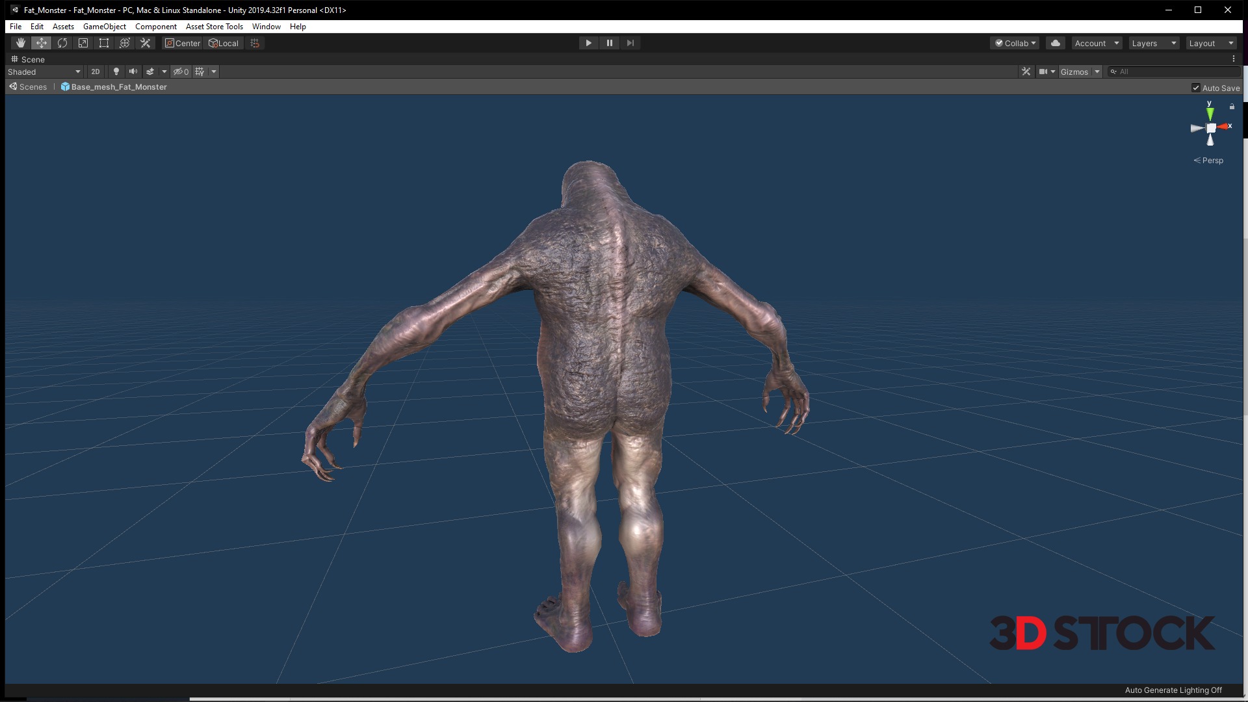This screenshot has height=702, width=1248.
Task: Select the Rect Transform tool
Action: (104, 43)
